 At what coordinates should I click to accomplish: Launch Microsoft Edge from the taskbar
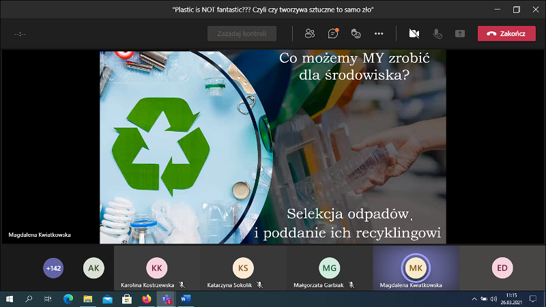68,299
